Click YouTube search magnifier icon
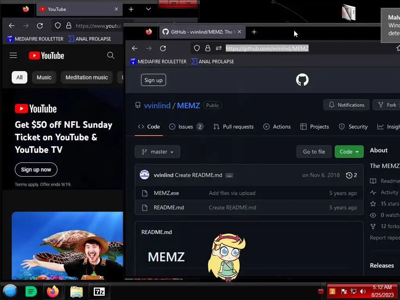This screenshot has width=400, height=300. tap(111, 55)
